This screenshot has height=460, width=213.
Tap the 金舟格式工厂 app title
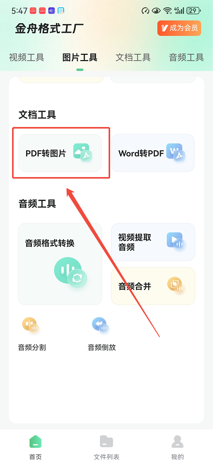pos(49,29)
